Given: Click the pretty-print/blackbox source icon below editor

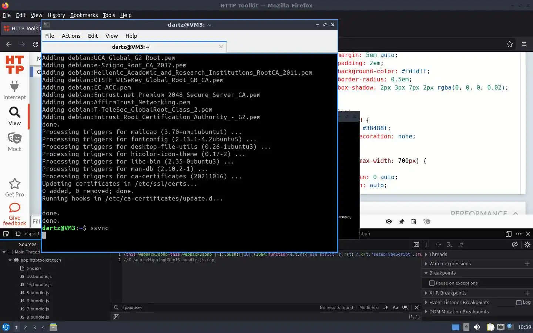Looking at the screenshot, I should coord(116,317).
